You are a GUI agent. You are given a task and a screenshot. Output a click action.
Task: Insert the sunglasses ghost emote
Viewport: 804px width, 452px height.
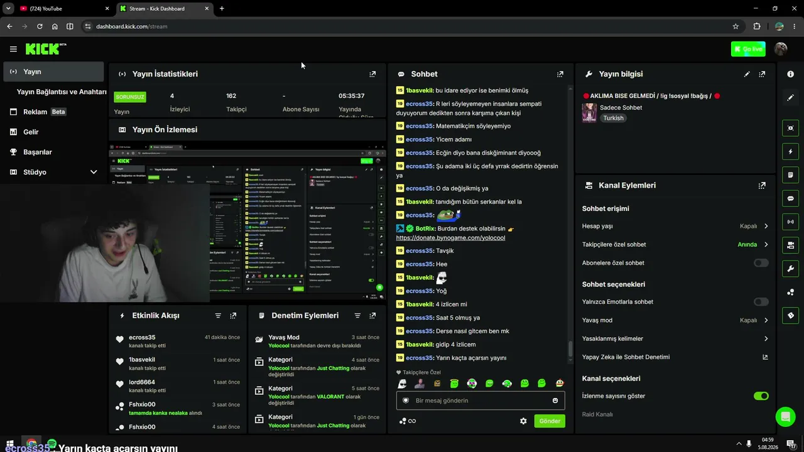tap(402, 384)
